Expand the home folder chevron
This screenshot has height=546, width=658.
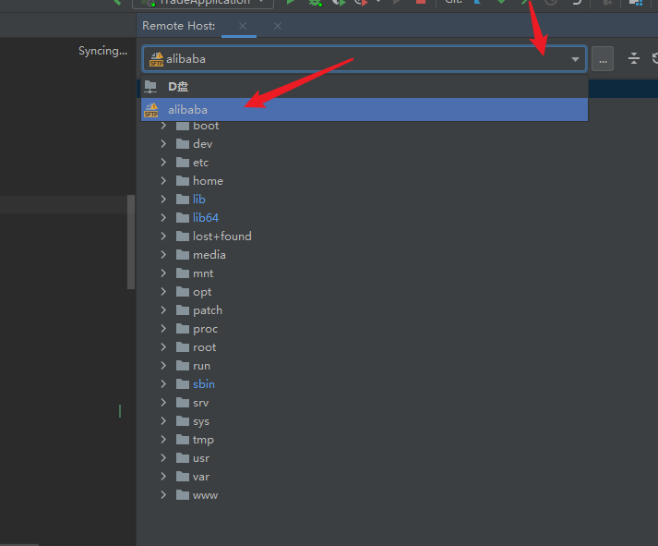[x=163, y=180]
